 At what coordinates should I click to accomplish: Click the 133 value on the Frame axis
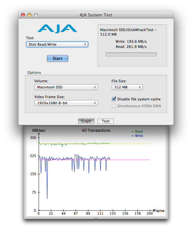[113, 213]
